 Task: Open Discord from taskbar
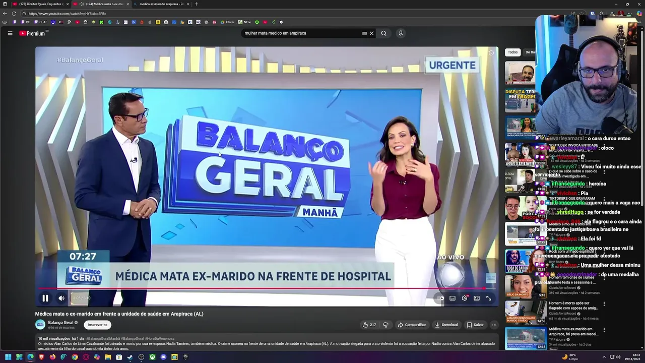[x=163, y=357]
